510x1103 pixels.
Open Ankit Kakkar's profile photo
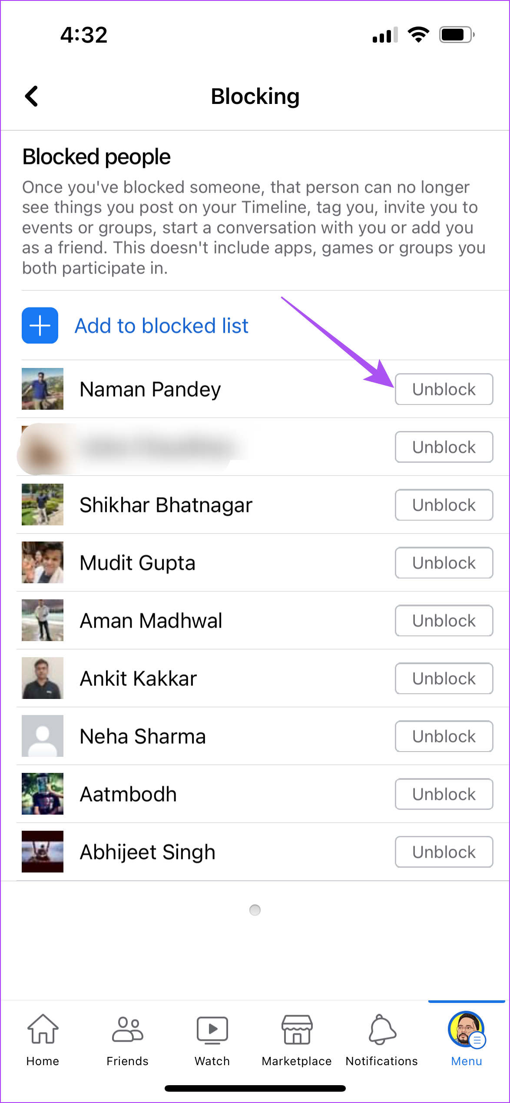coord(42,679)
